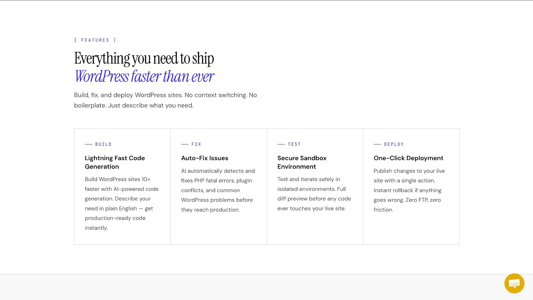The height and width of the screenshot is (300, 533).
Task: Click the 'Build, fix, and deploy WordPress sites' subtitle
Action: [166, 100]
